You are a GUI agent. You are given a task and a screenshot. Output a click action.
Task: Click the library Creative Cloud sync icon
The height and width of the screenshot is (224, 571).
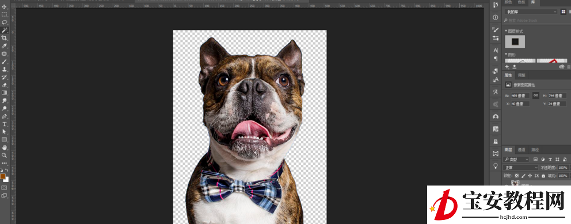562,67
